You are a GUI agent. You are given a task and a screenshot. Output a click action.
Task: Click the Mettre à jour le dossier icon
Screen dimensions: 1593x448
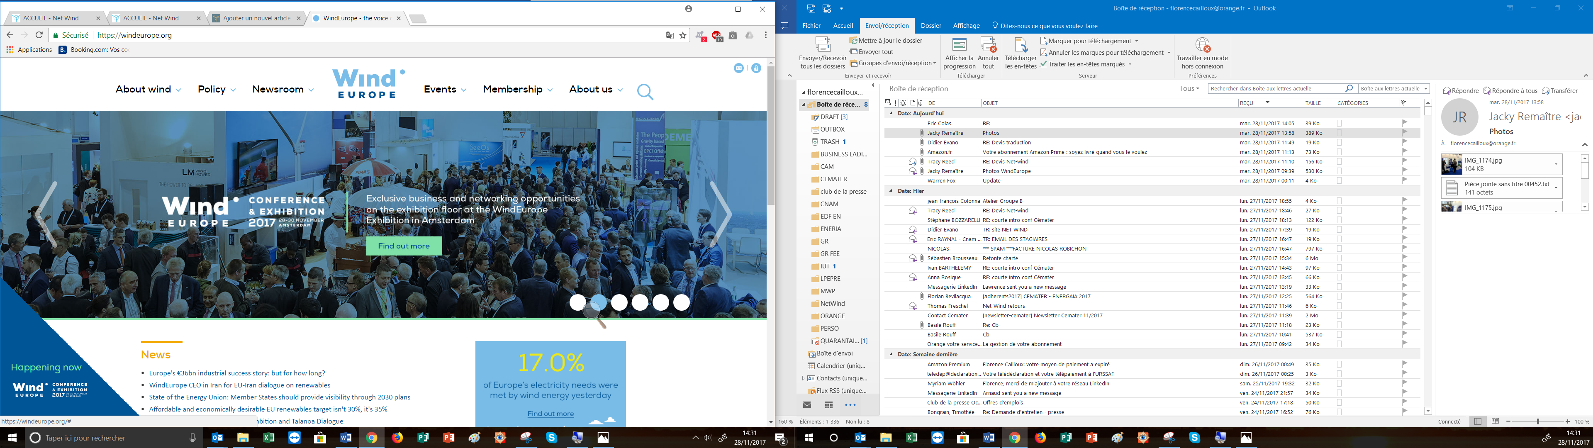(x=853, y=41)
